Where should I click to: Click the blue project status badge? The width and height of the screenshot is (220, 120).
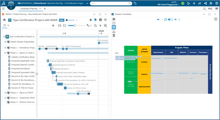pos(62,20)
